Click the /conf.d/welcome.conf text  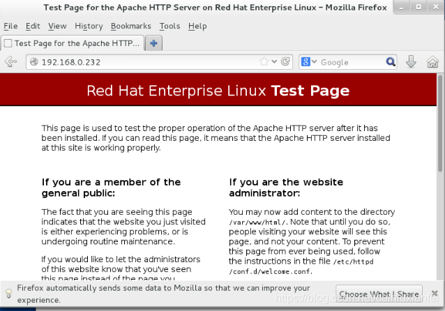click(x=271, y=271)
